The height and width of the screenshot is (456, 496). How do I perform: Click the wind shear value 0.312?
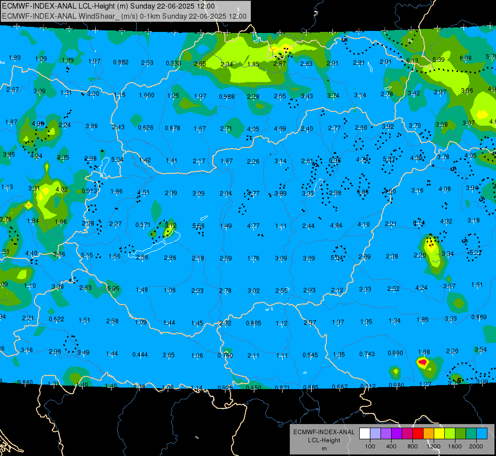[368, 386]
